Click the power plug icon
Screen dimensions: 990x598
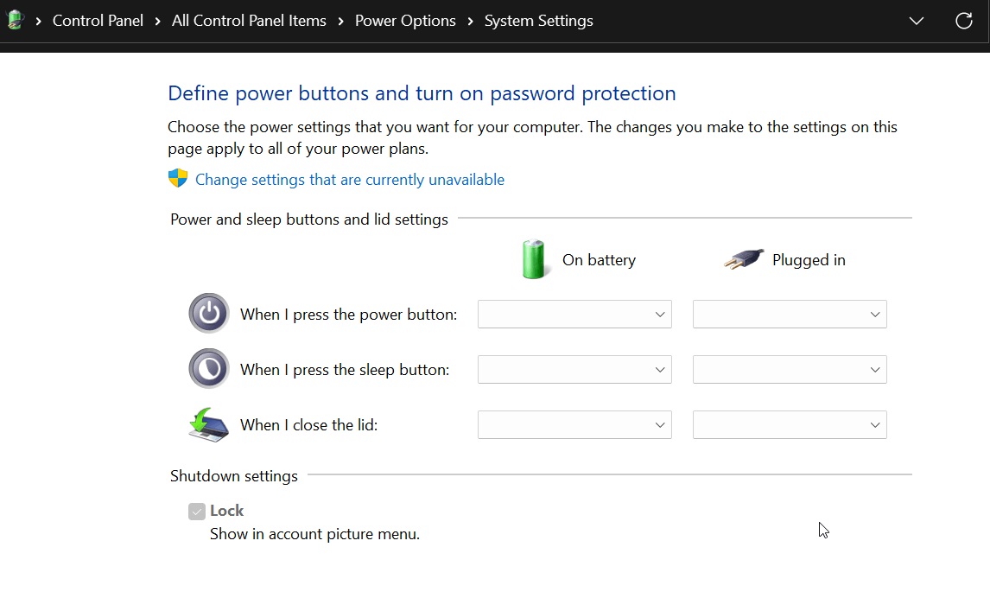click(744, 259)
